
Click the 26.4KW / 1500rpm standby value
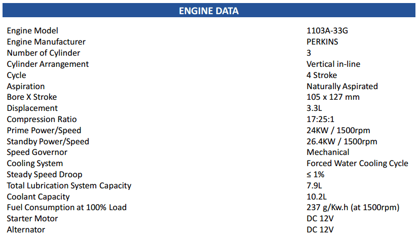pyautogui.click(x=341, y=142)
